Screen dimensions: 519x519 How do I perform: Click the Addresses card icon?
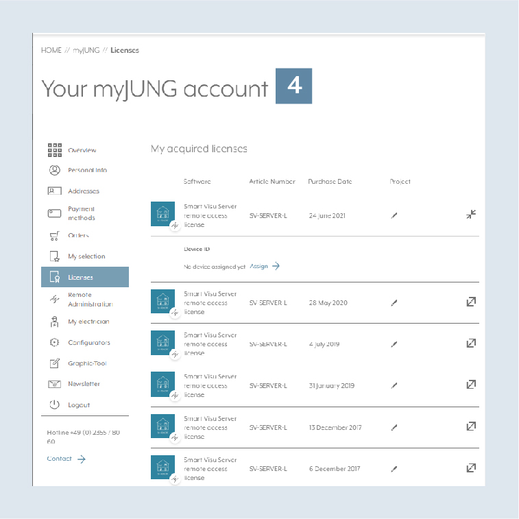coord(55,191)
